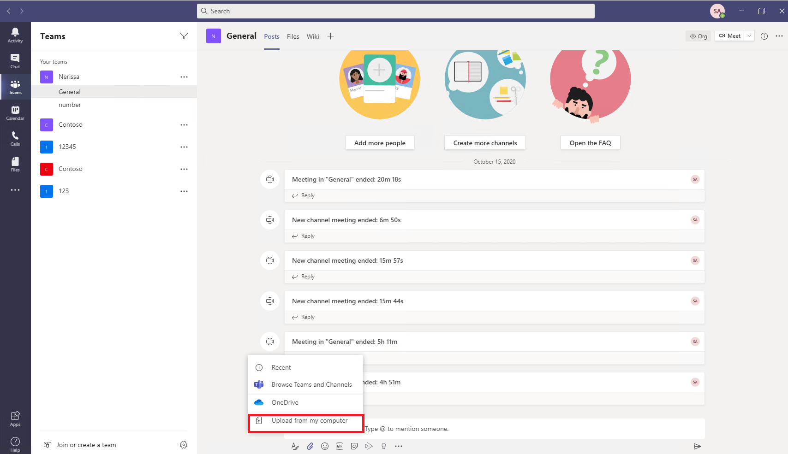The image size is (788, 454).
Task: Open the Activity feed in the sidebar
Action: point(15,35)
